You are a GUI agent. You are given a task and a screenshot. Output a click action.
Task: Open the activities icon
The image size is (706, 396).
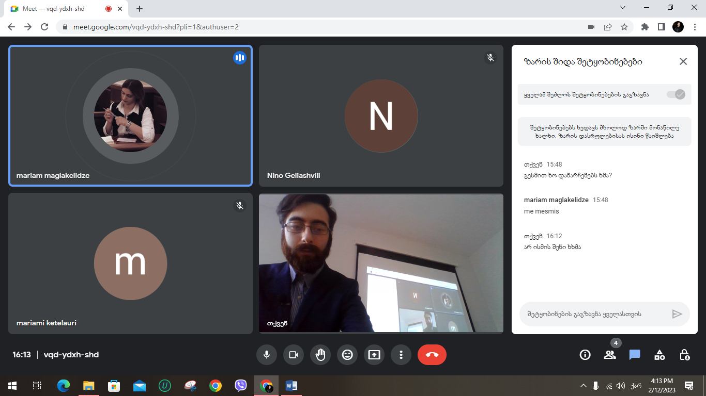click(x=659, y=355)
